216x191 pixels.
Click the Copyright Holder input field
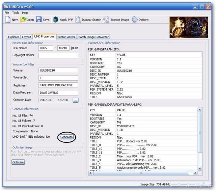[58, 55]
